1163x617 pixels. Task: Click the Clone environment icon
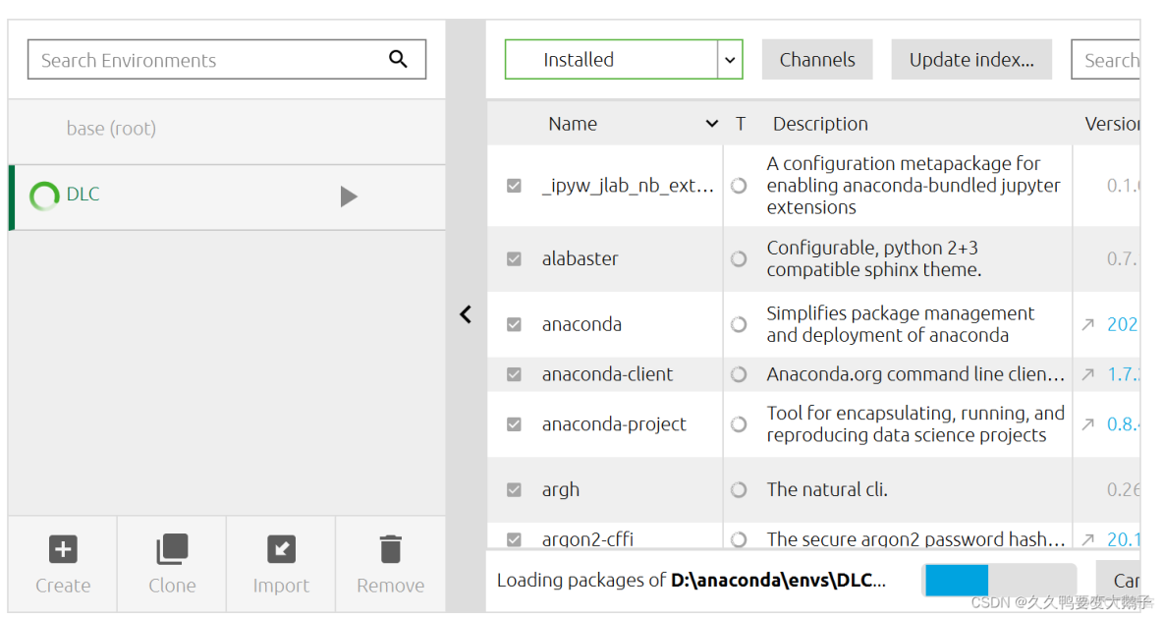pyautogui.click(x=172, y=549)
